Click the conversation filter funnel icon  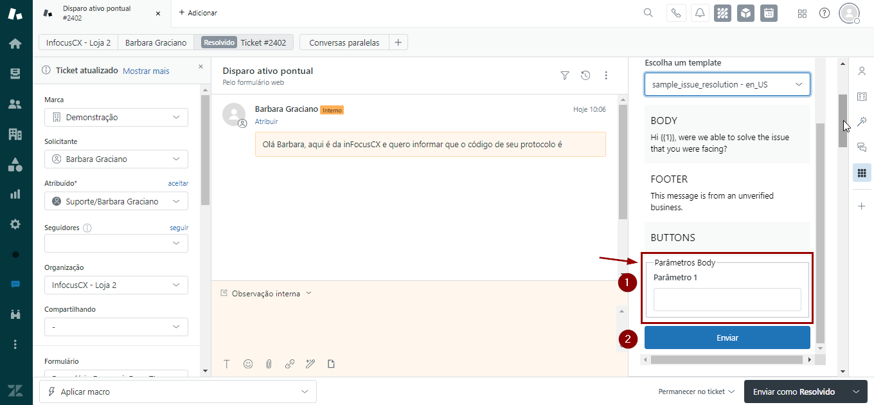pyautogui.click(x=565, y=76)
